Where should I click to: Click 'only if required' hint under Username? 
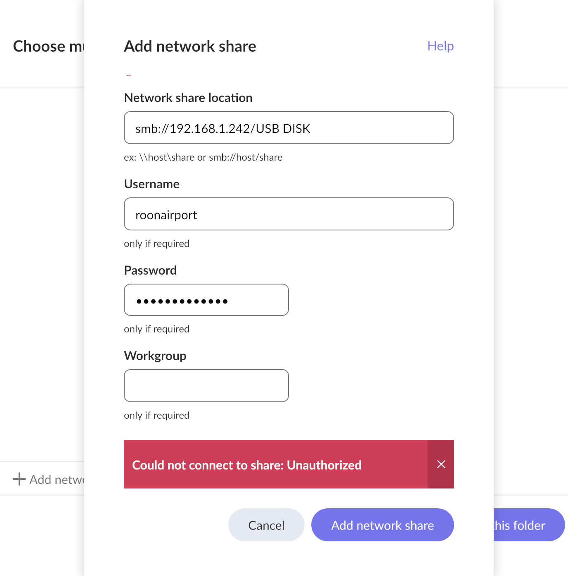(x=157, y=244)
